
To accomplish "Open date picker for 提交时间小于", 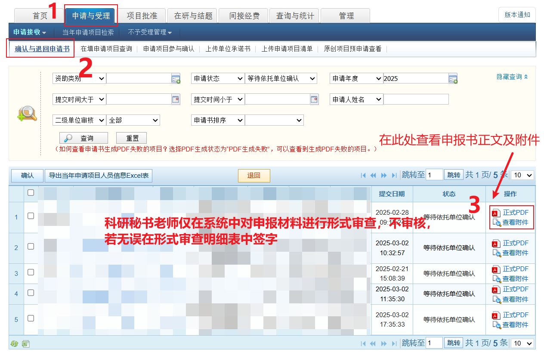I will (x=314, y=99).
